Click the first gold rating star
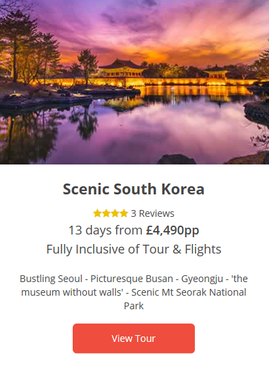This screenshot has width=269, height=365. click(97, 213)
